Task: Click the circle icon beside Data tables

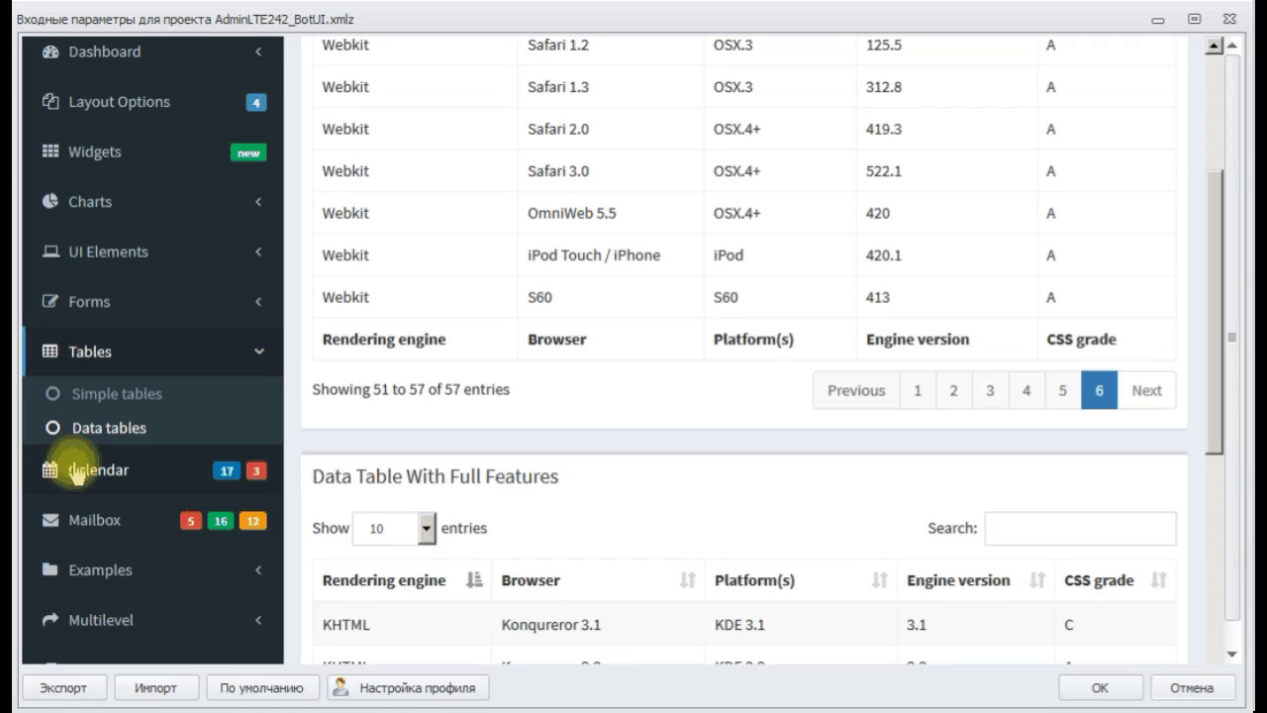Action: pos(53,428)
